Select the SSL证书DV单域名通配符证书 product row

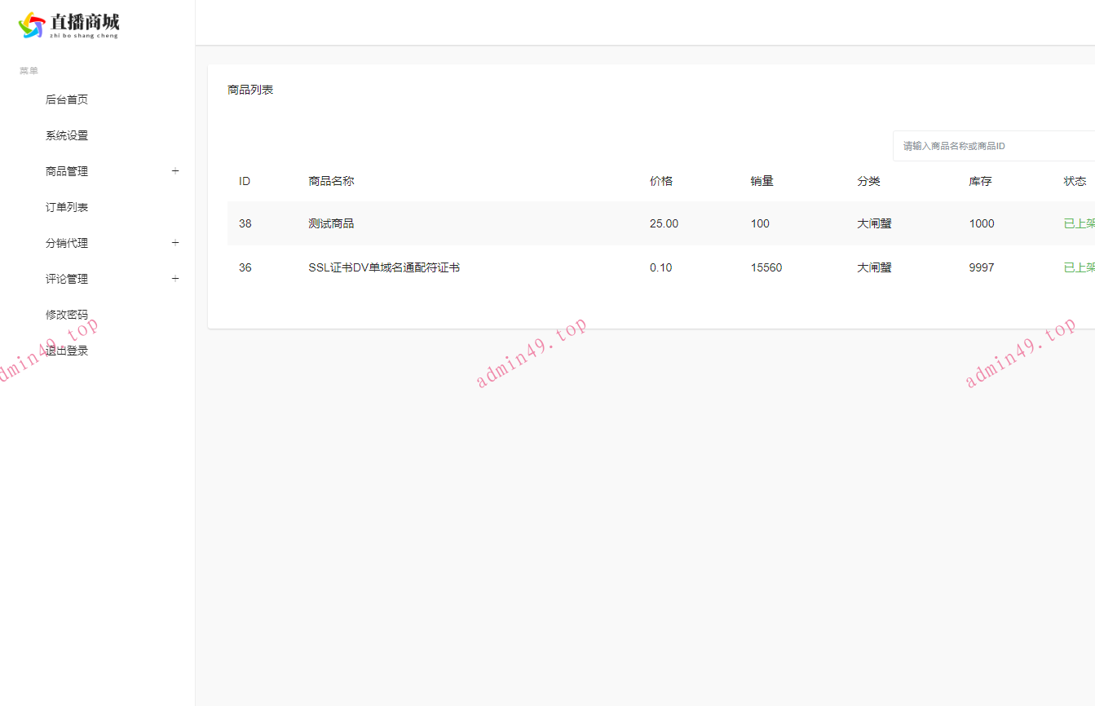tap(384, 267)
